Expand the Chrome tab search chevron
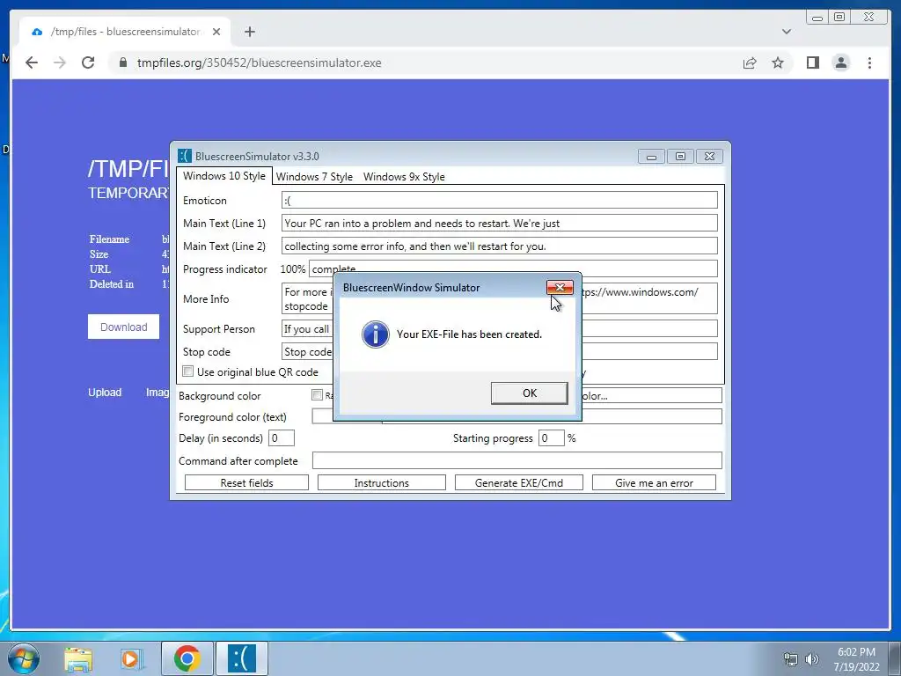The width and height of the screenshot is (901, 676). tap(786, 32)
